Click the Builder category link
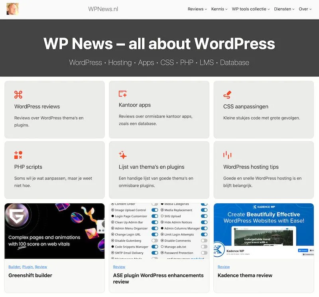This screenshot has width=319, height=297. click(x=14, y=267)
